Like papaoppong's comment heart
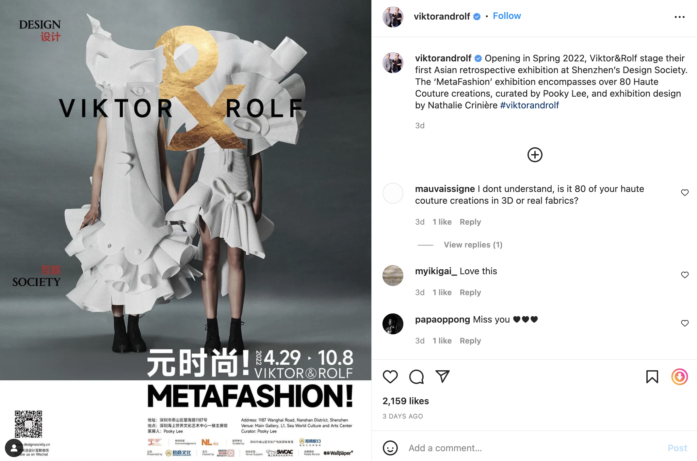Viewport: 697px width, 461px height. pos(685,323)
